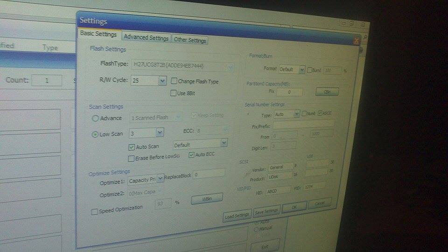Click the SCSI Product field
Screen dimensions: 448x252
280,176
